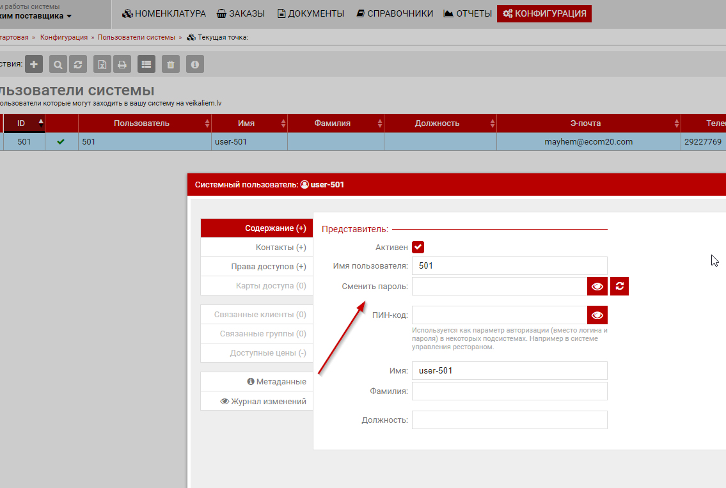Generate new password with the refresh button
Screen dimensions: 726x488
pos(619,287)
